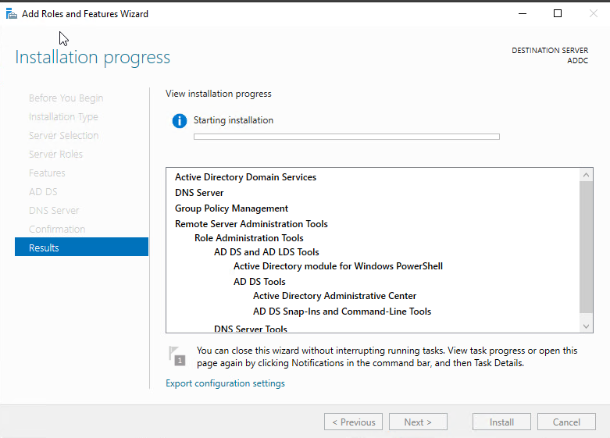Open the Before You Begin step
Image resolution: width=610 pixels, height=438 pixels.
66,98
